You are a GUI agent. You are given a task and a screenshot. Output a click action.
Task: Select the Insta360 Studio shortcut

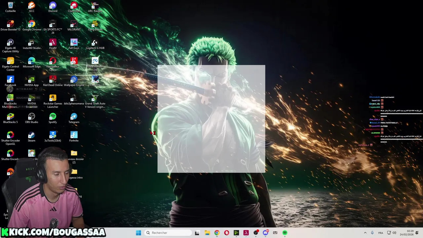coord(32,44)
